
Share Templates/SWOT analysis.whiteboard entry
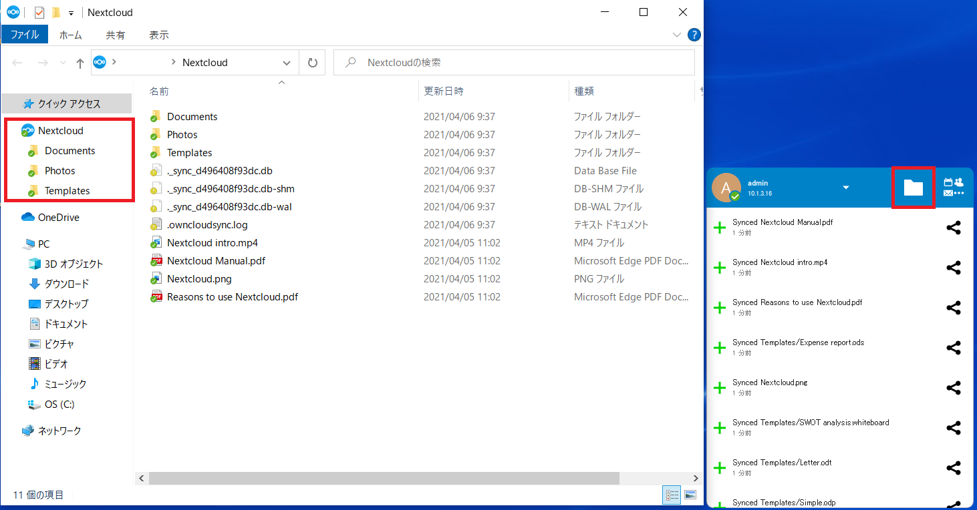pos(954,428)
